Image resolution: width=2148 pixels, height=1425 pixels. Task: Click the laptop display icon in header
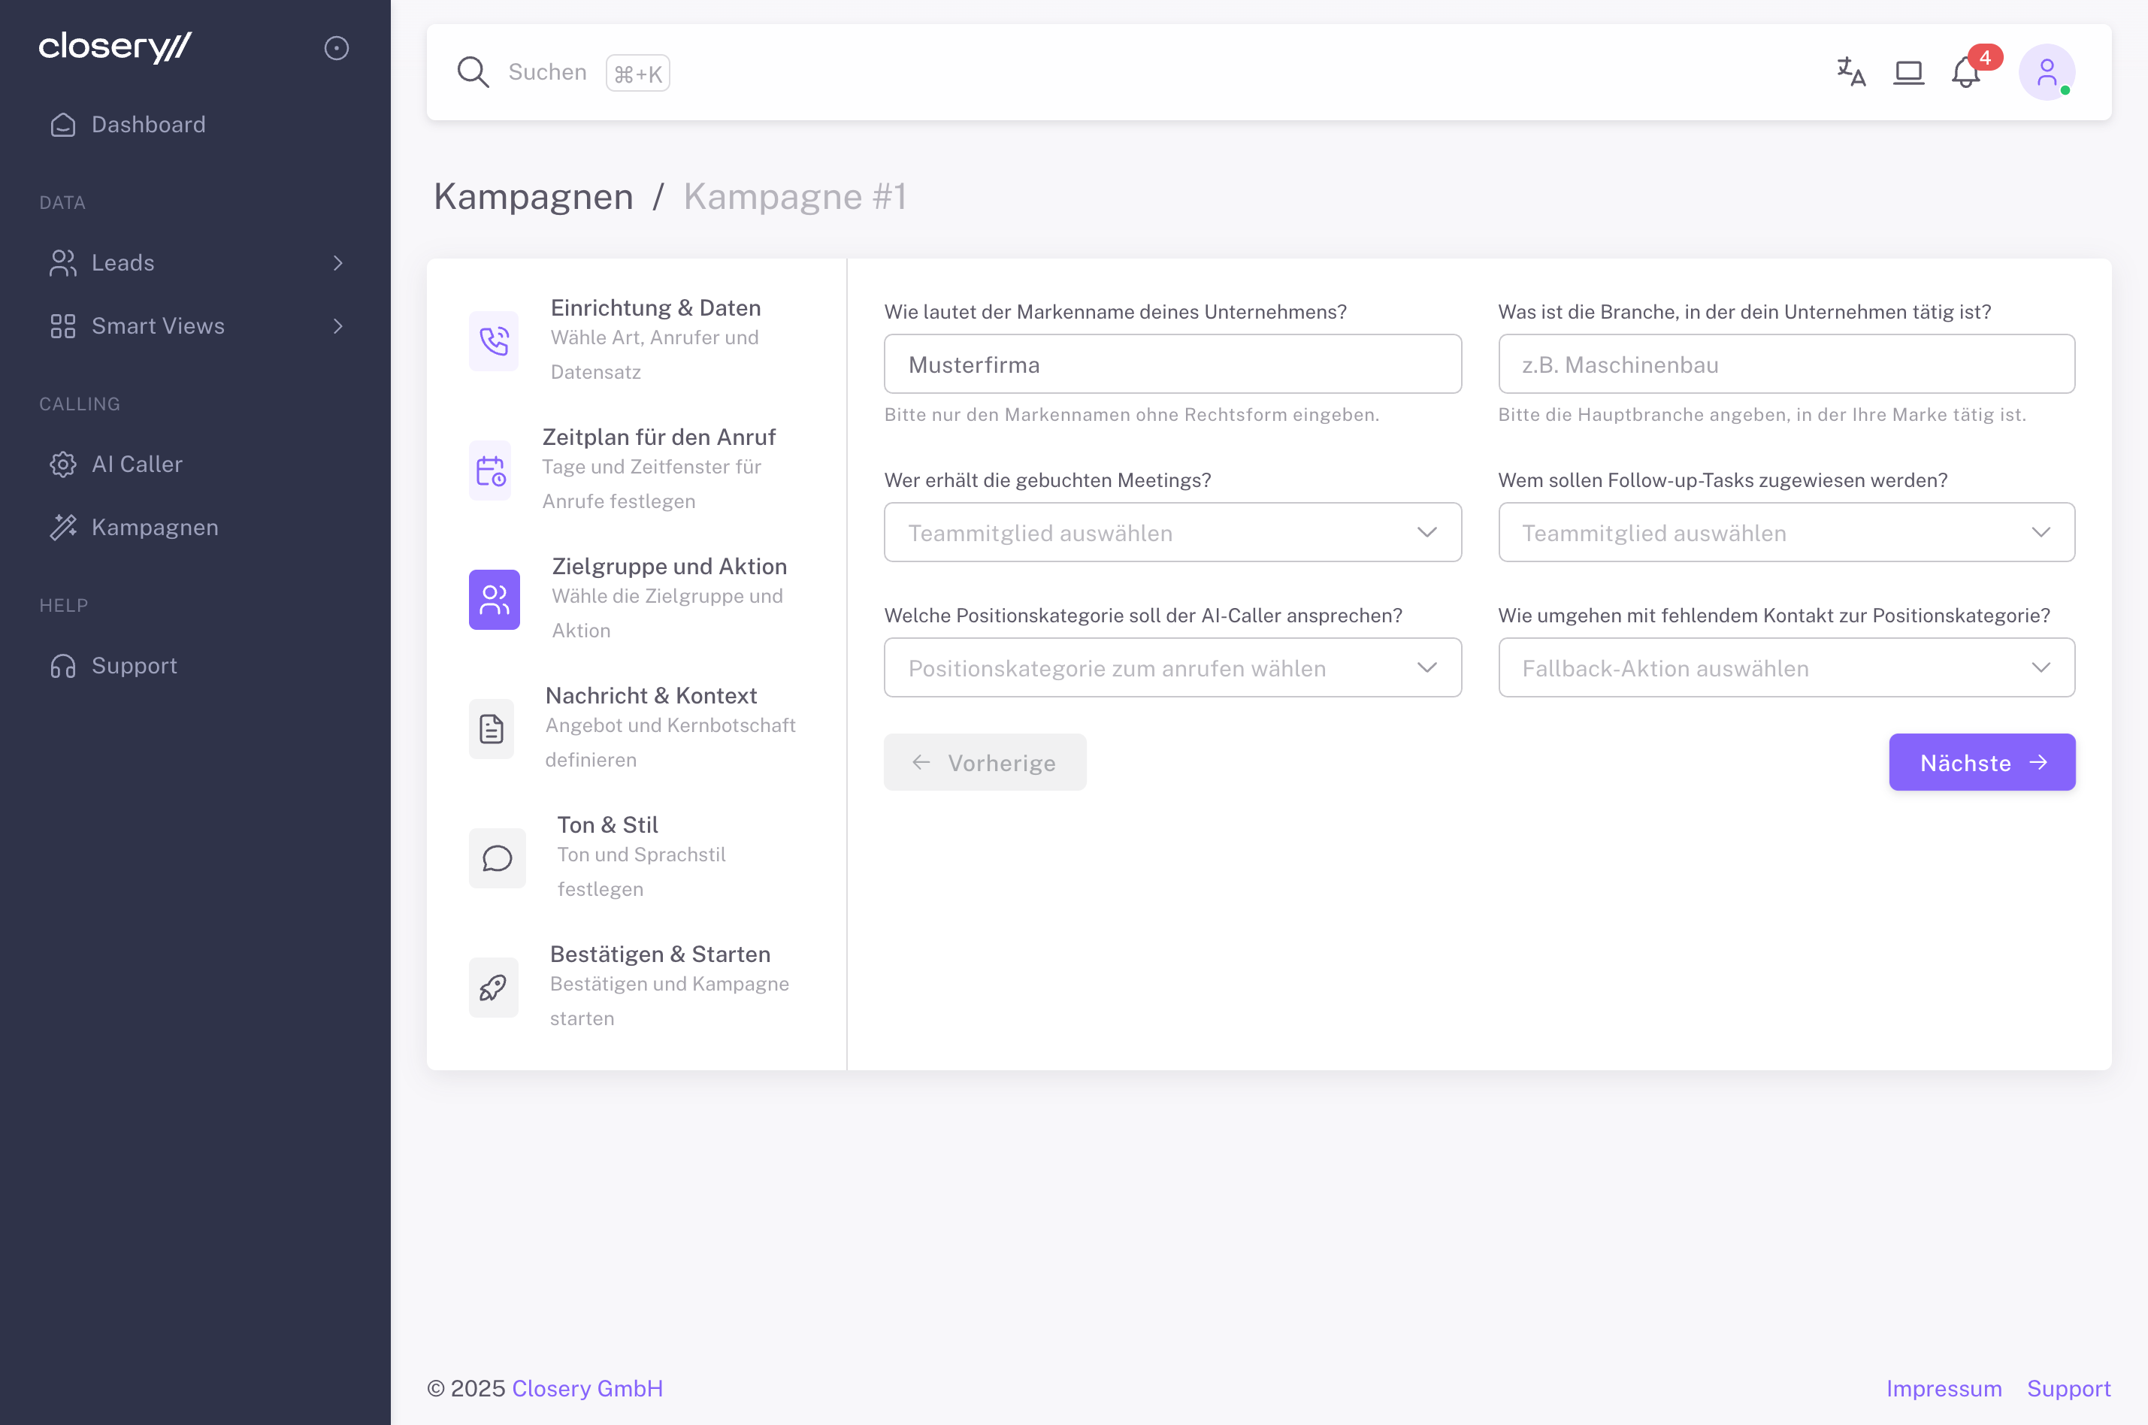1908,72
